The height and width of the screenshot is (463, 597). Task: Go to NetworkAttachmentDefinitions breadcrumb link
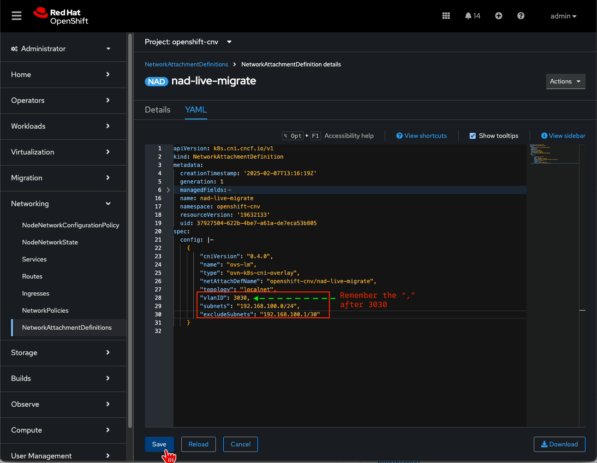186,65
